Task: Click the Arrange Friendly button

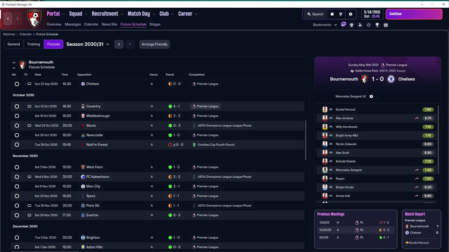Action: click(155, 44)
